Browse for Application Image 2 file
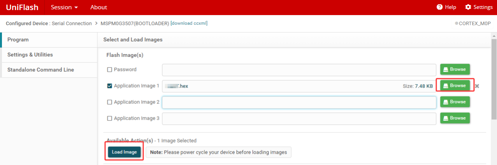This screenshot has width=497, height=165. pyautogui.click(x=455, y=102)
